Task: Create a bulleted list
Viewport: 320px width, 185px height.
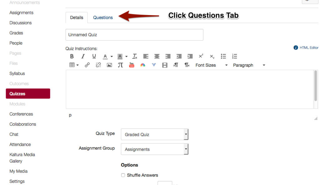Action: coord(223,56)
